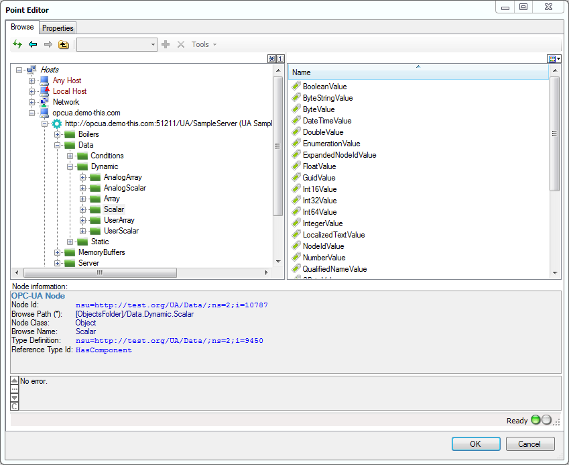
Task: Click the green refresh arrows icon
Action: pos(17,44)
